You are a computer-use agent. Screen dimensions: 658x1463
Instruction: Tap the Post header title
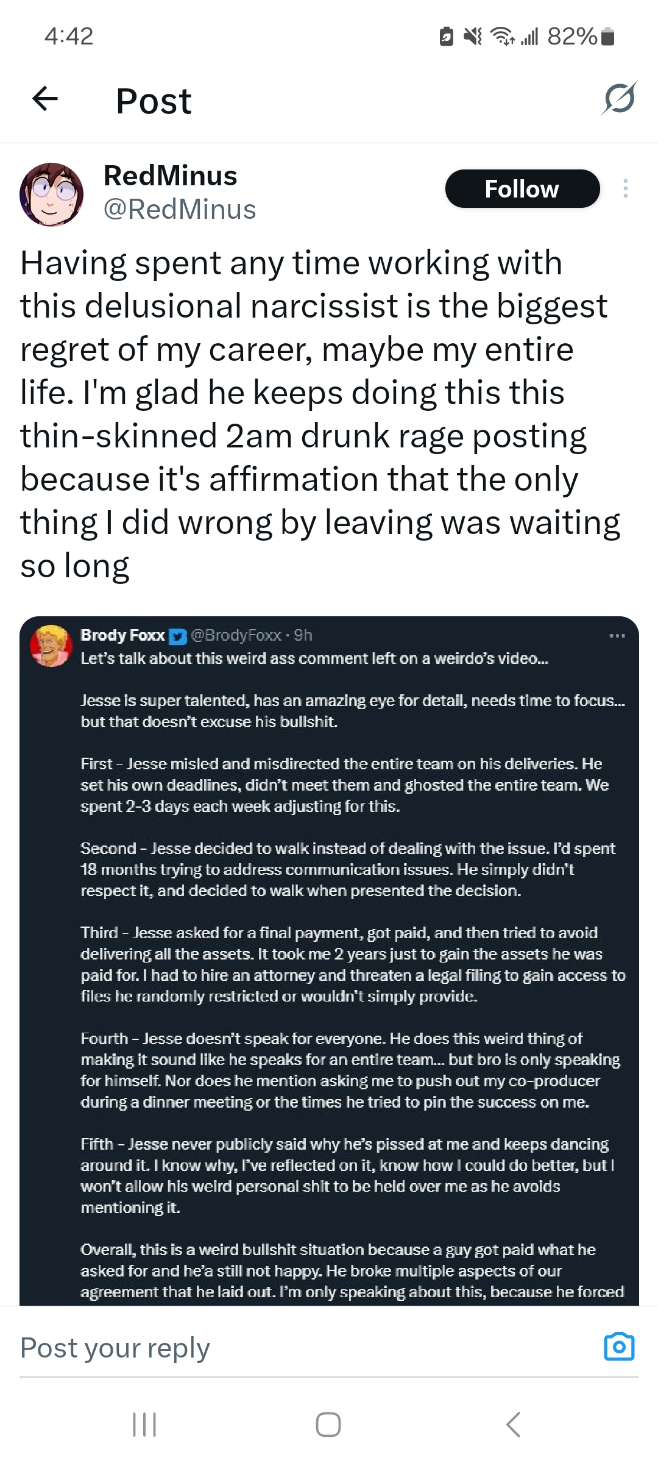[x=154, y=101]
